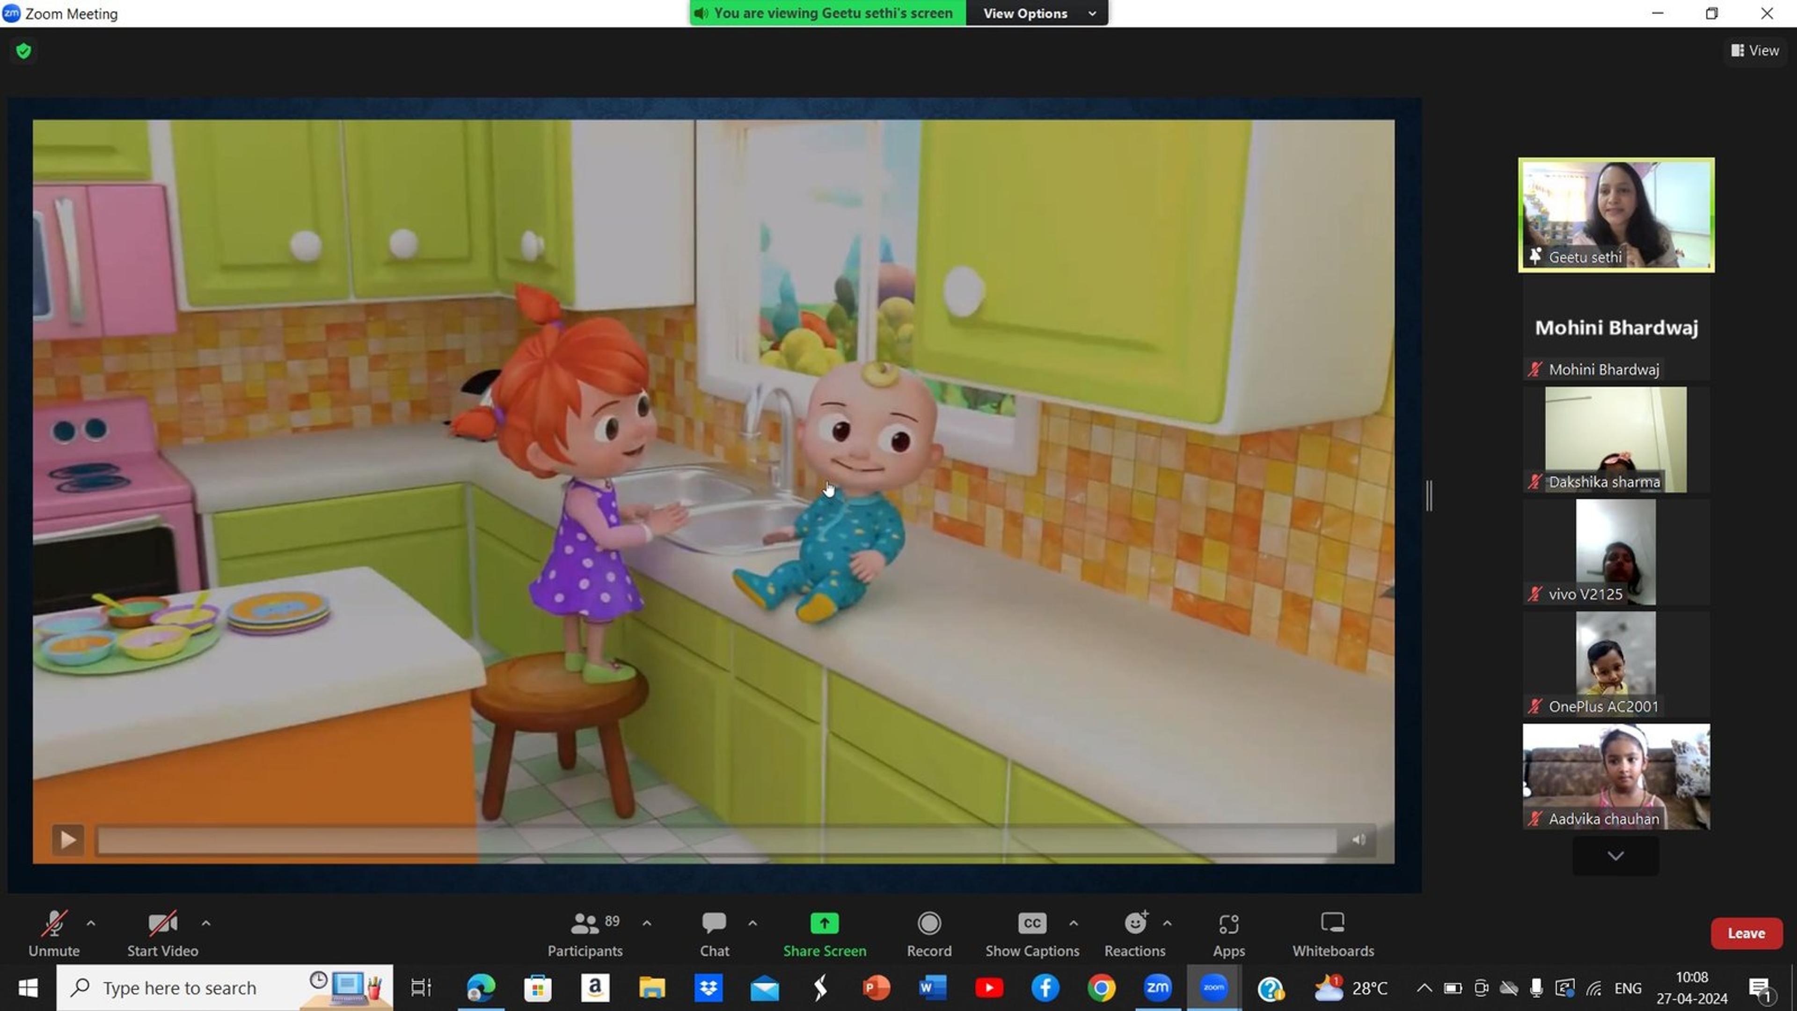Viewport: 1797px width, 1011px height.
Task: Open Microsoft Store from taskbar
Action: pos(537,987)
